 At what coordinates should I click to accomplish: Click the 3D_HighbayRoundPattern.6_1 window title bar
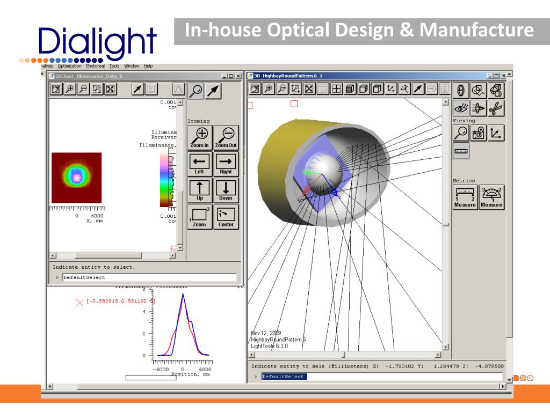(378, 76)
